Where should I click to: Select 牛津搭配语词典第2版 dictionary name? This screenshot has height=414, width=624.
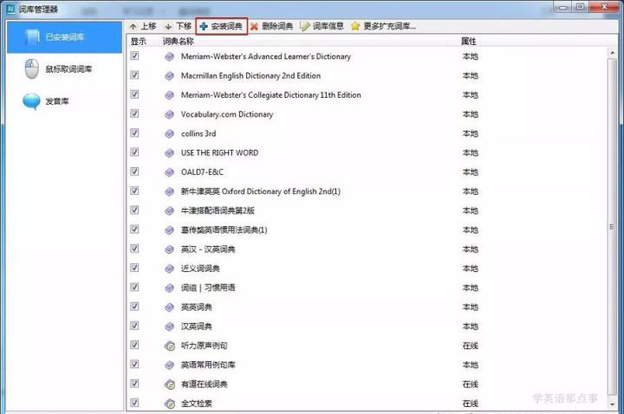[x=218, y=210]
